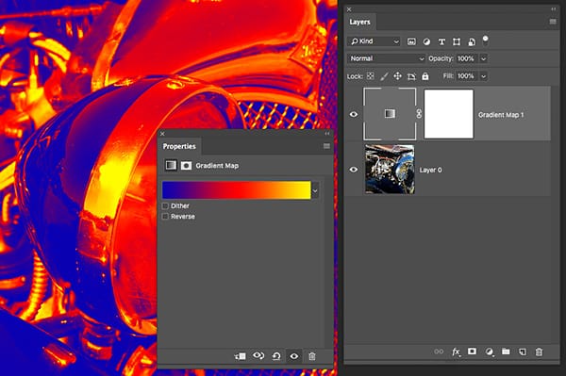
Task: Open the Fill slider dropdown arrow
Action: pos(484,76)
